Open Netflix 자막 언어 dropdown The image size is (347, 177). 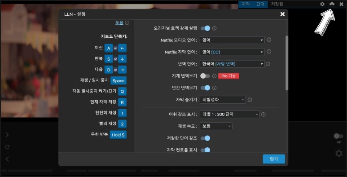click(232, 52)
